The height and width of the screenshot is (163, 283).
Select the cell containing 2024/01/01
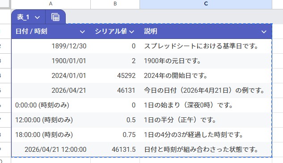click(51, 76)
